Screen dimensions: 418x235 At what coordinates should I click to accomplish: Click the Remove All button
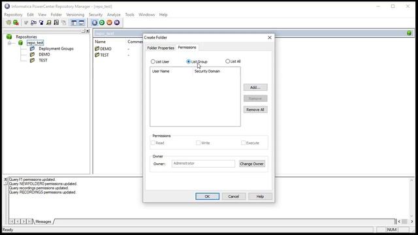(x=255, y=110)
